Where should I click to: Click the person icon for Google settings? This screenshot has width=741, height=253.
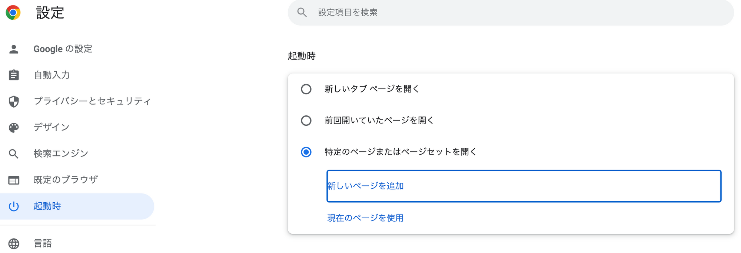(14, 49)
